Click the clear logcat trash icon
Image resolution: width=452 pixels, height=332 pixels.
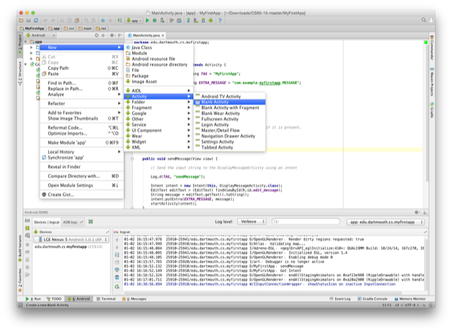pyautogui.click(x=117, y=278)
